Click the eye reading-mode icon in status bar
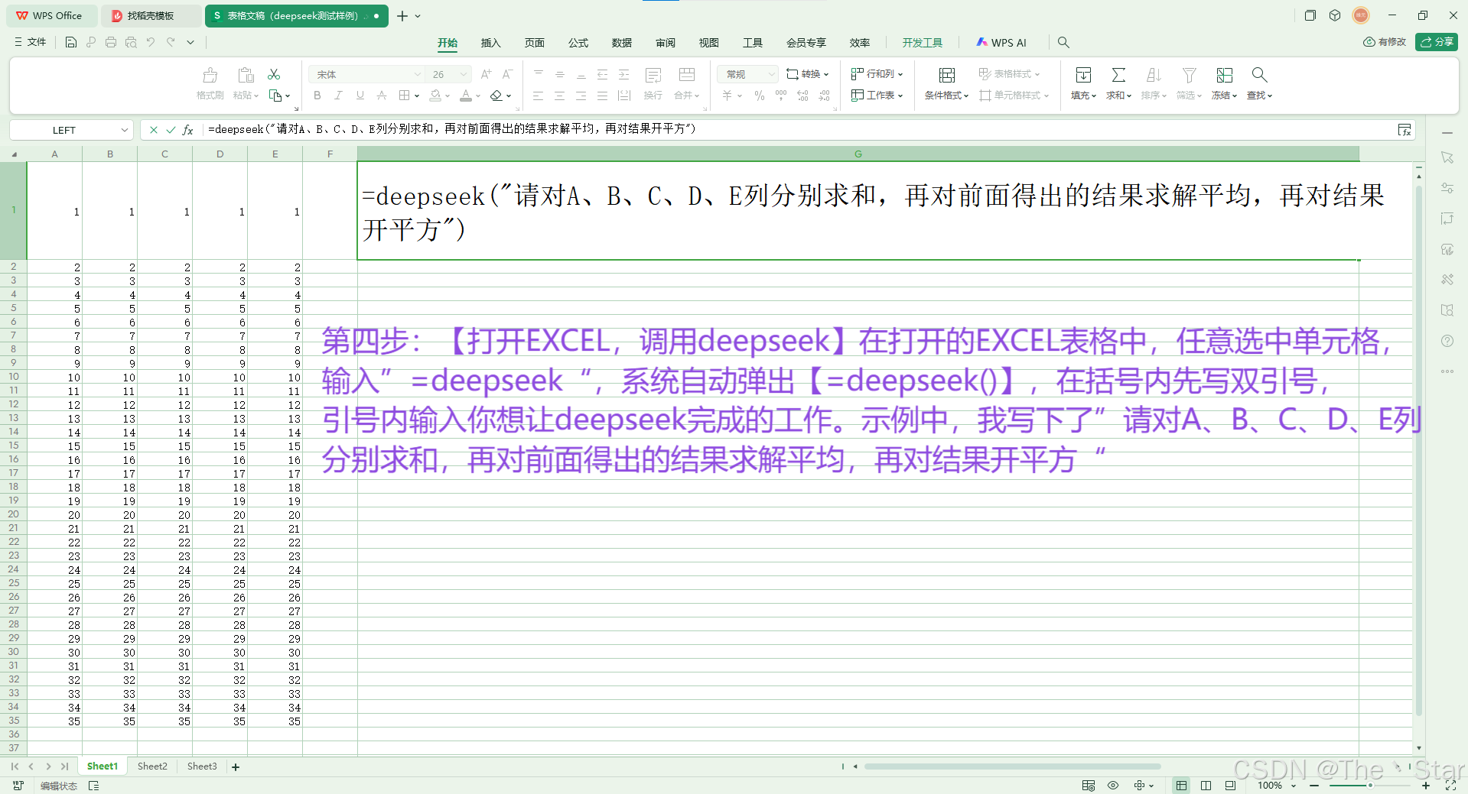This screenshot has height=794, width=1468. coord(1113,786)
